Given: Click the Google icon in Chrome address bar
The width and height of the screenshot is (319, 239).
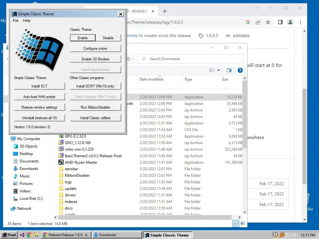Looking at the screenshot, I should tap(248, 22).
